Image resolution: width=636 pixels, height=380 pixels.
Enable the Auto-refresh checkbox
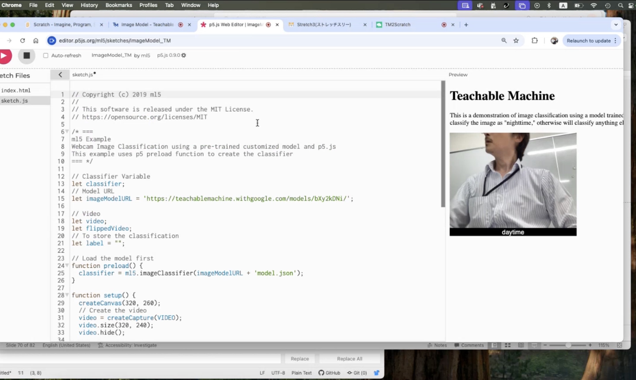[x=46, y=55]
